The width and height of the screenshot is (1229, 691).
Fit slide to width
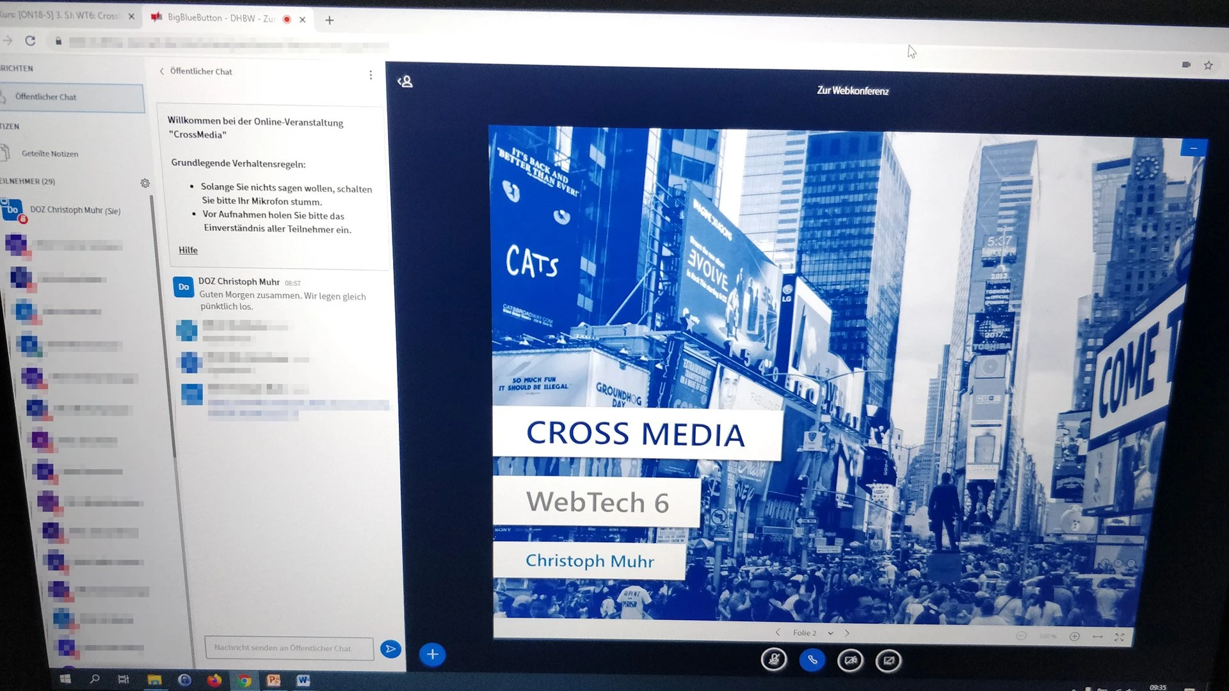(x=1097, y=637)
